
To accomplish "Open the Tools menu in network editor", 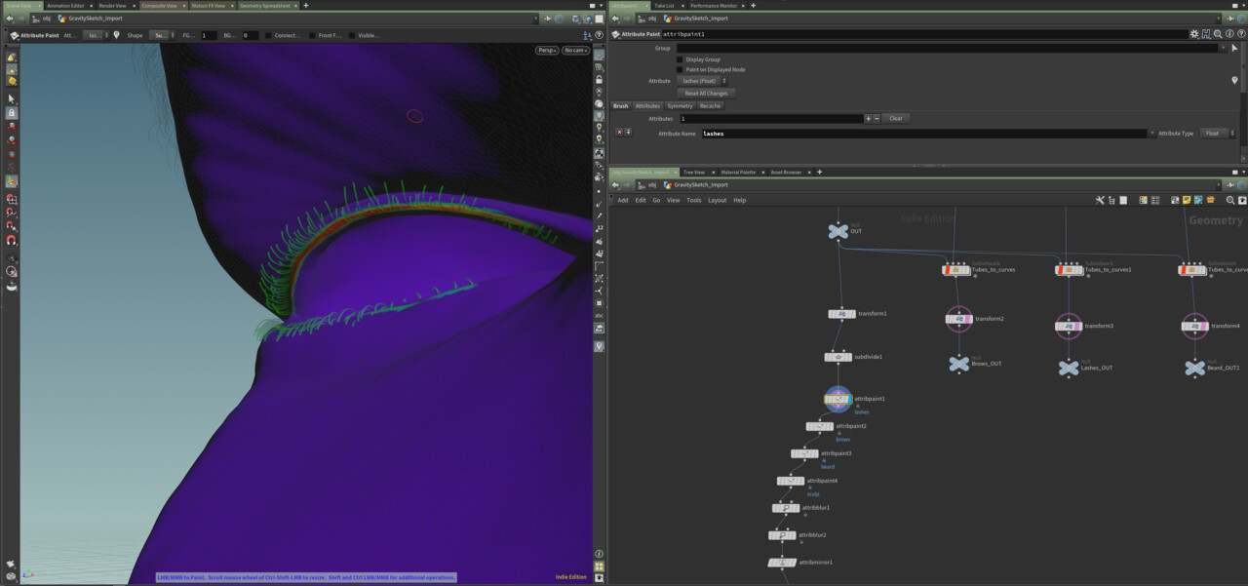I will coord(693,200).
